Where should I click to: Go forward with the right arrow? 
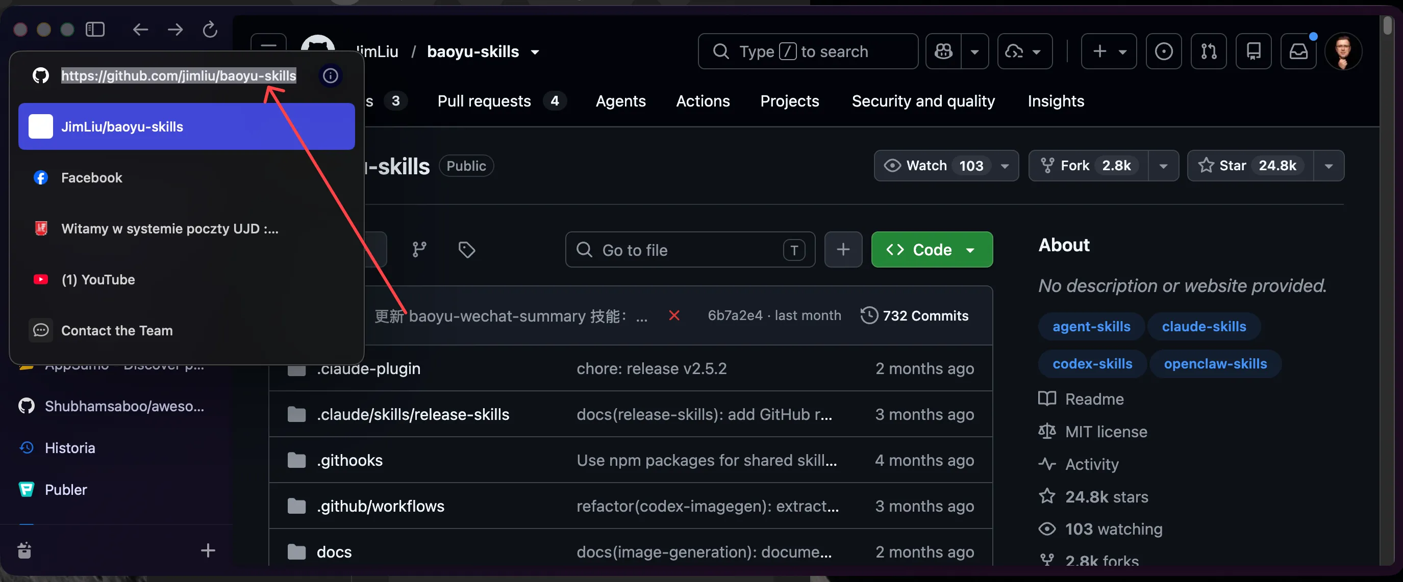(x=176, y=30)
